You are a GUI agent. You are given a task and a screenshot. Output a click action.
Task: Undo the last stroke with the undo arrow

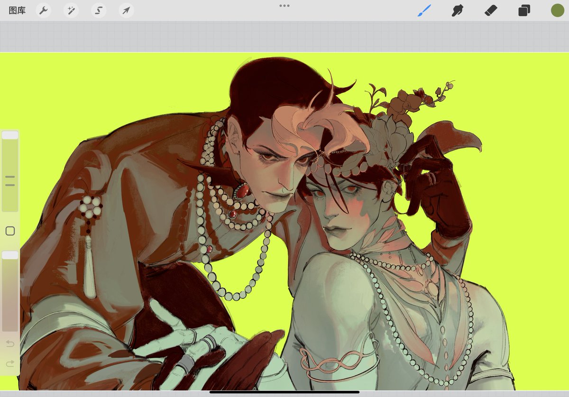[x=10, y=343]
